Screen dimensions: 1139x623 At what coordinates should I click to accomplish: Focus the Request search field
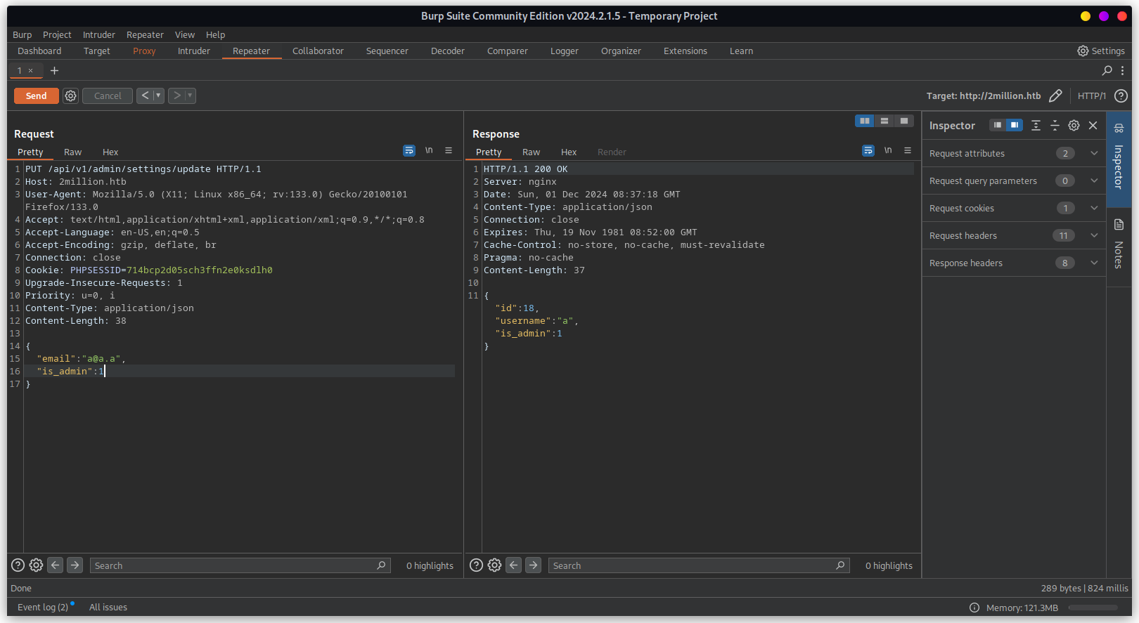point(240,565)
